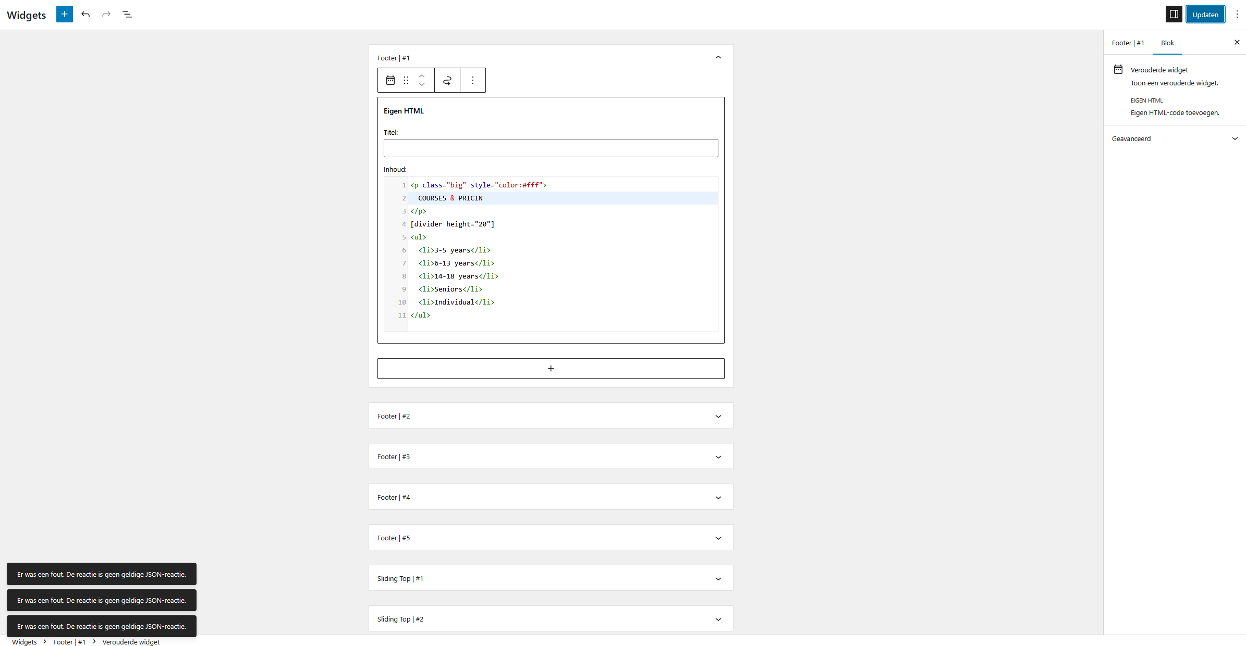Click the add block plus bar

click(551, 369)
